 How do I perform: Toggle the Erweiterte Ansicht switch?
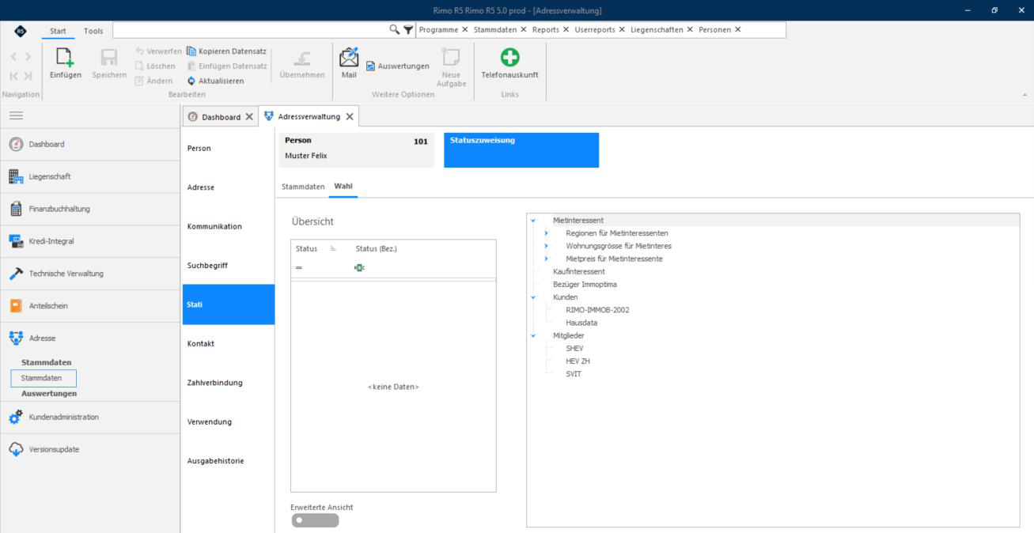pos(315,520)
